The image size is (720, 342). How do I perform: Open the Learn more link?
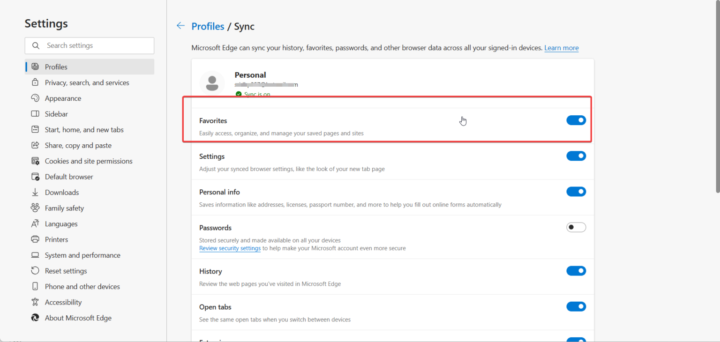(561, 48)
